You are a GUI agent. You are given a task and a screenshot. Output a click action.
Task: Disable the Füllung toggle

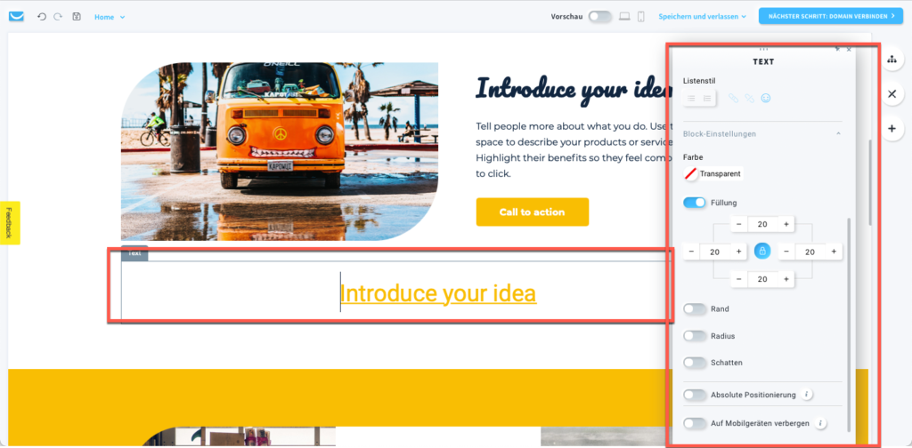695,203
